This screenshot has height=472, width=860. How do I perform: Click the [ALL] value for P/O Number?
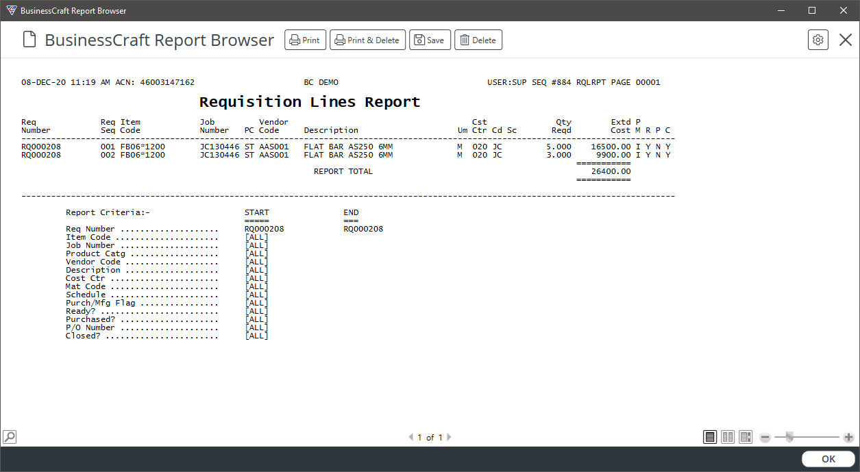pos(256,327)
